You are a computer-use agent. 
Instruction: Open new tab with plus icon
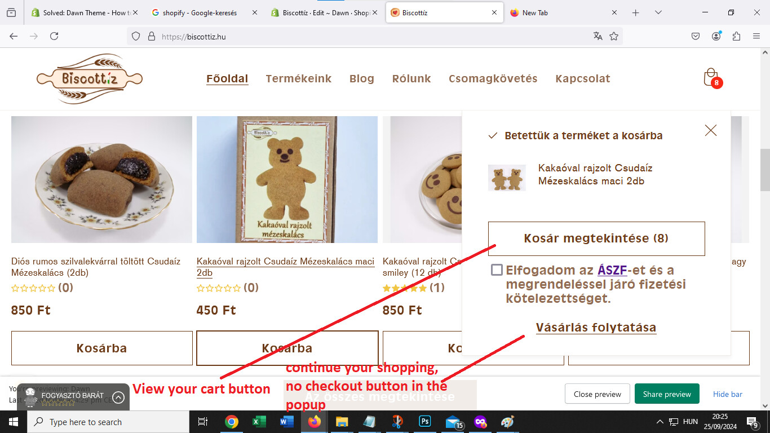coord(636,12)
